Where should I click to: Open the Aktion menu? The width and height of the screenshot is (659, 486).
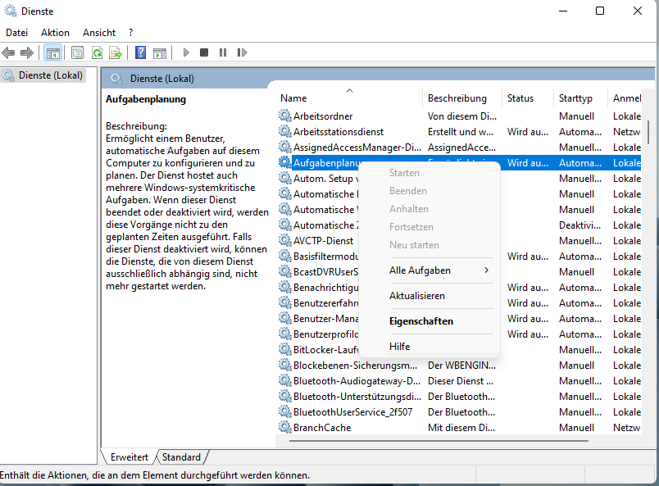(x=55, y=32)
